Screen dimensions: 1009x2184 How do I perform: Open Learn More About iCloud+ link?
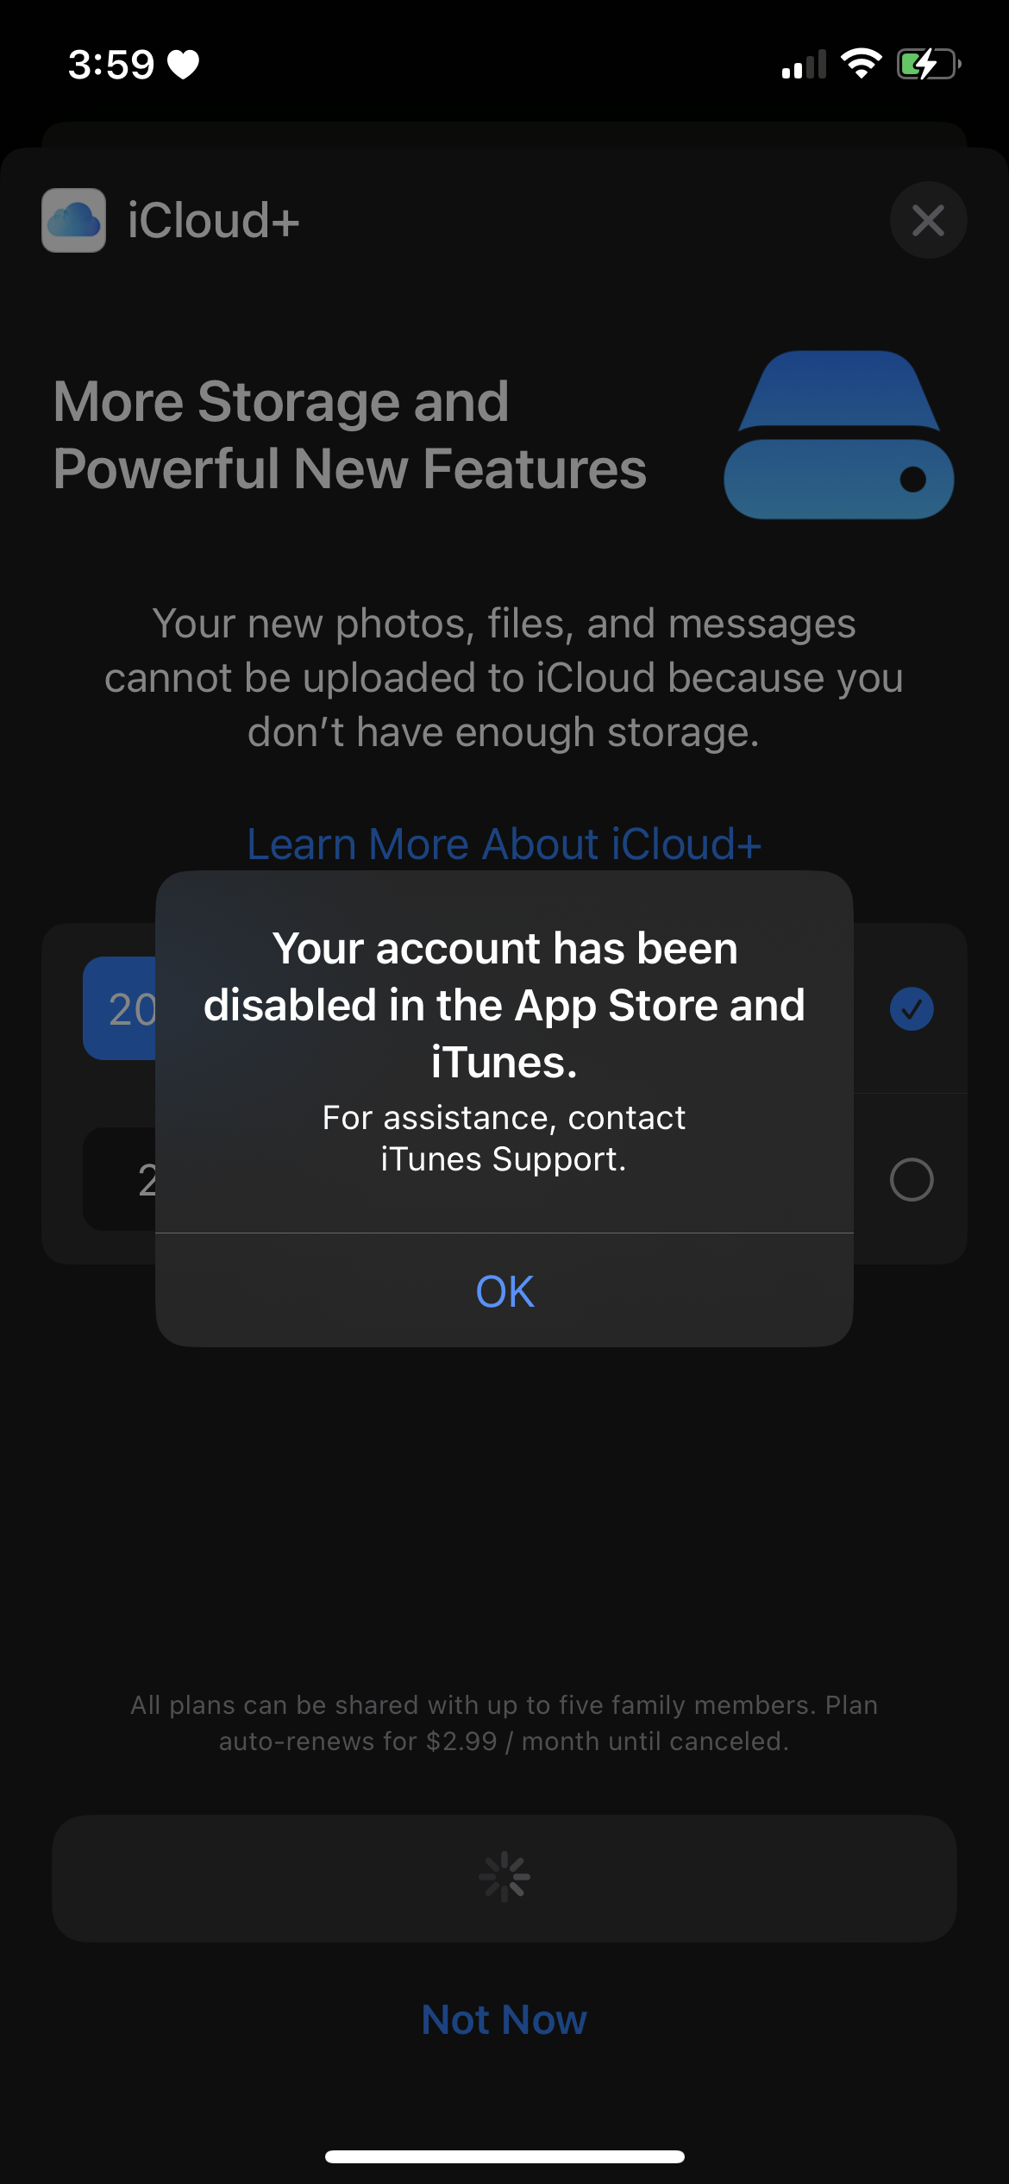[504, 844]
